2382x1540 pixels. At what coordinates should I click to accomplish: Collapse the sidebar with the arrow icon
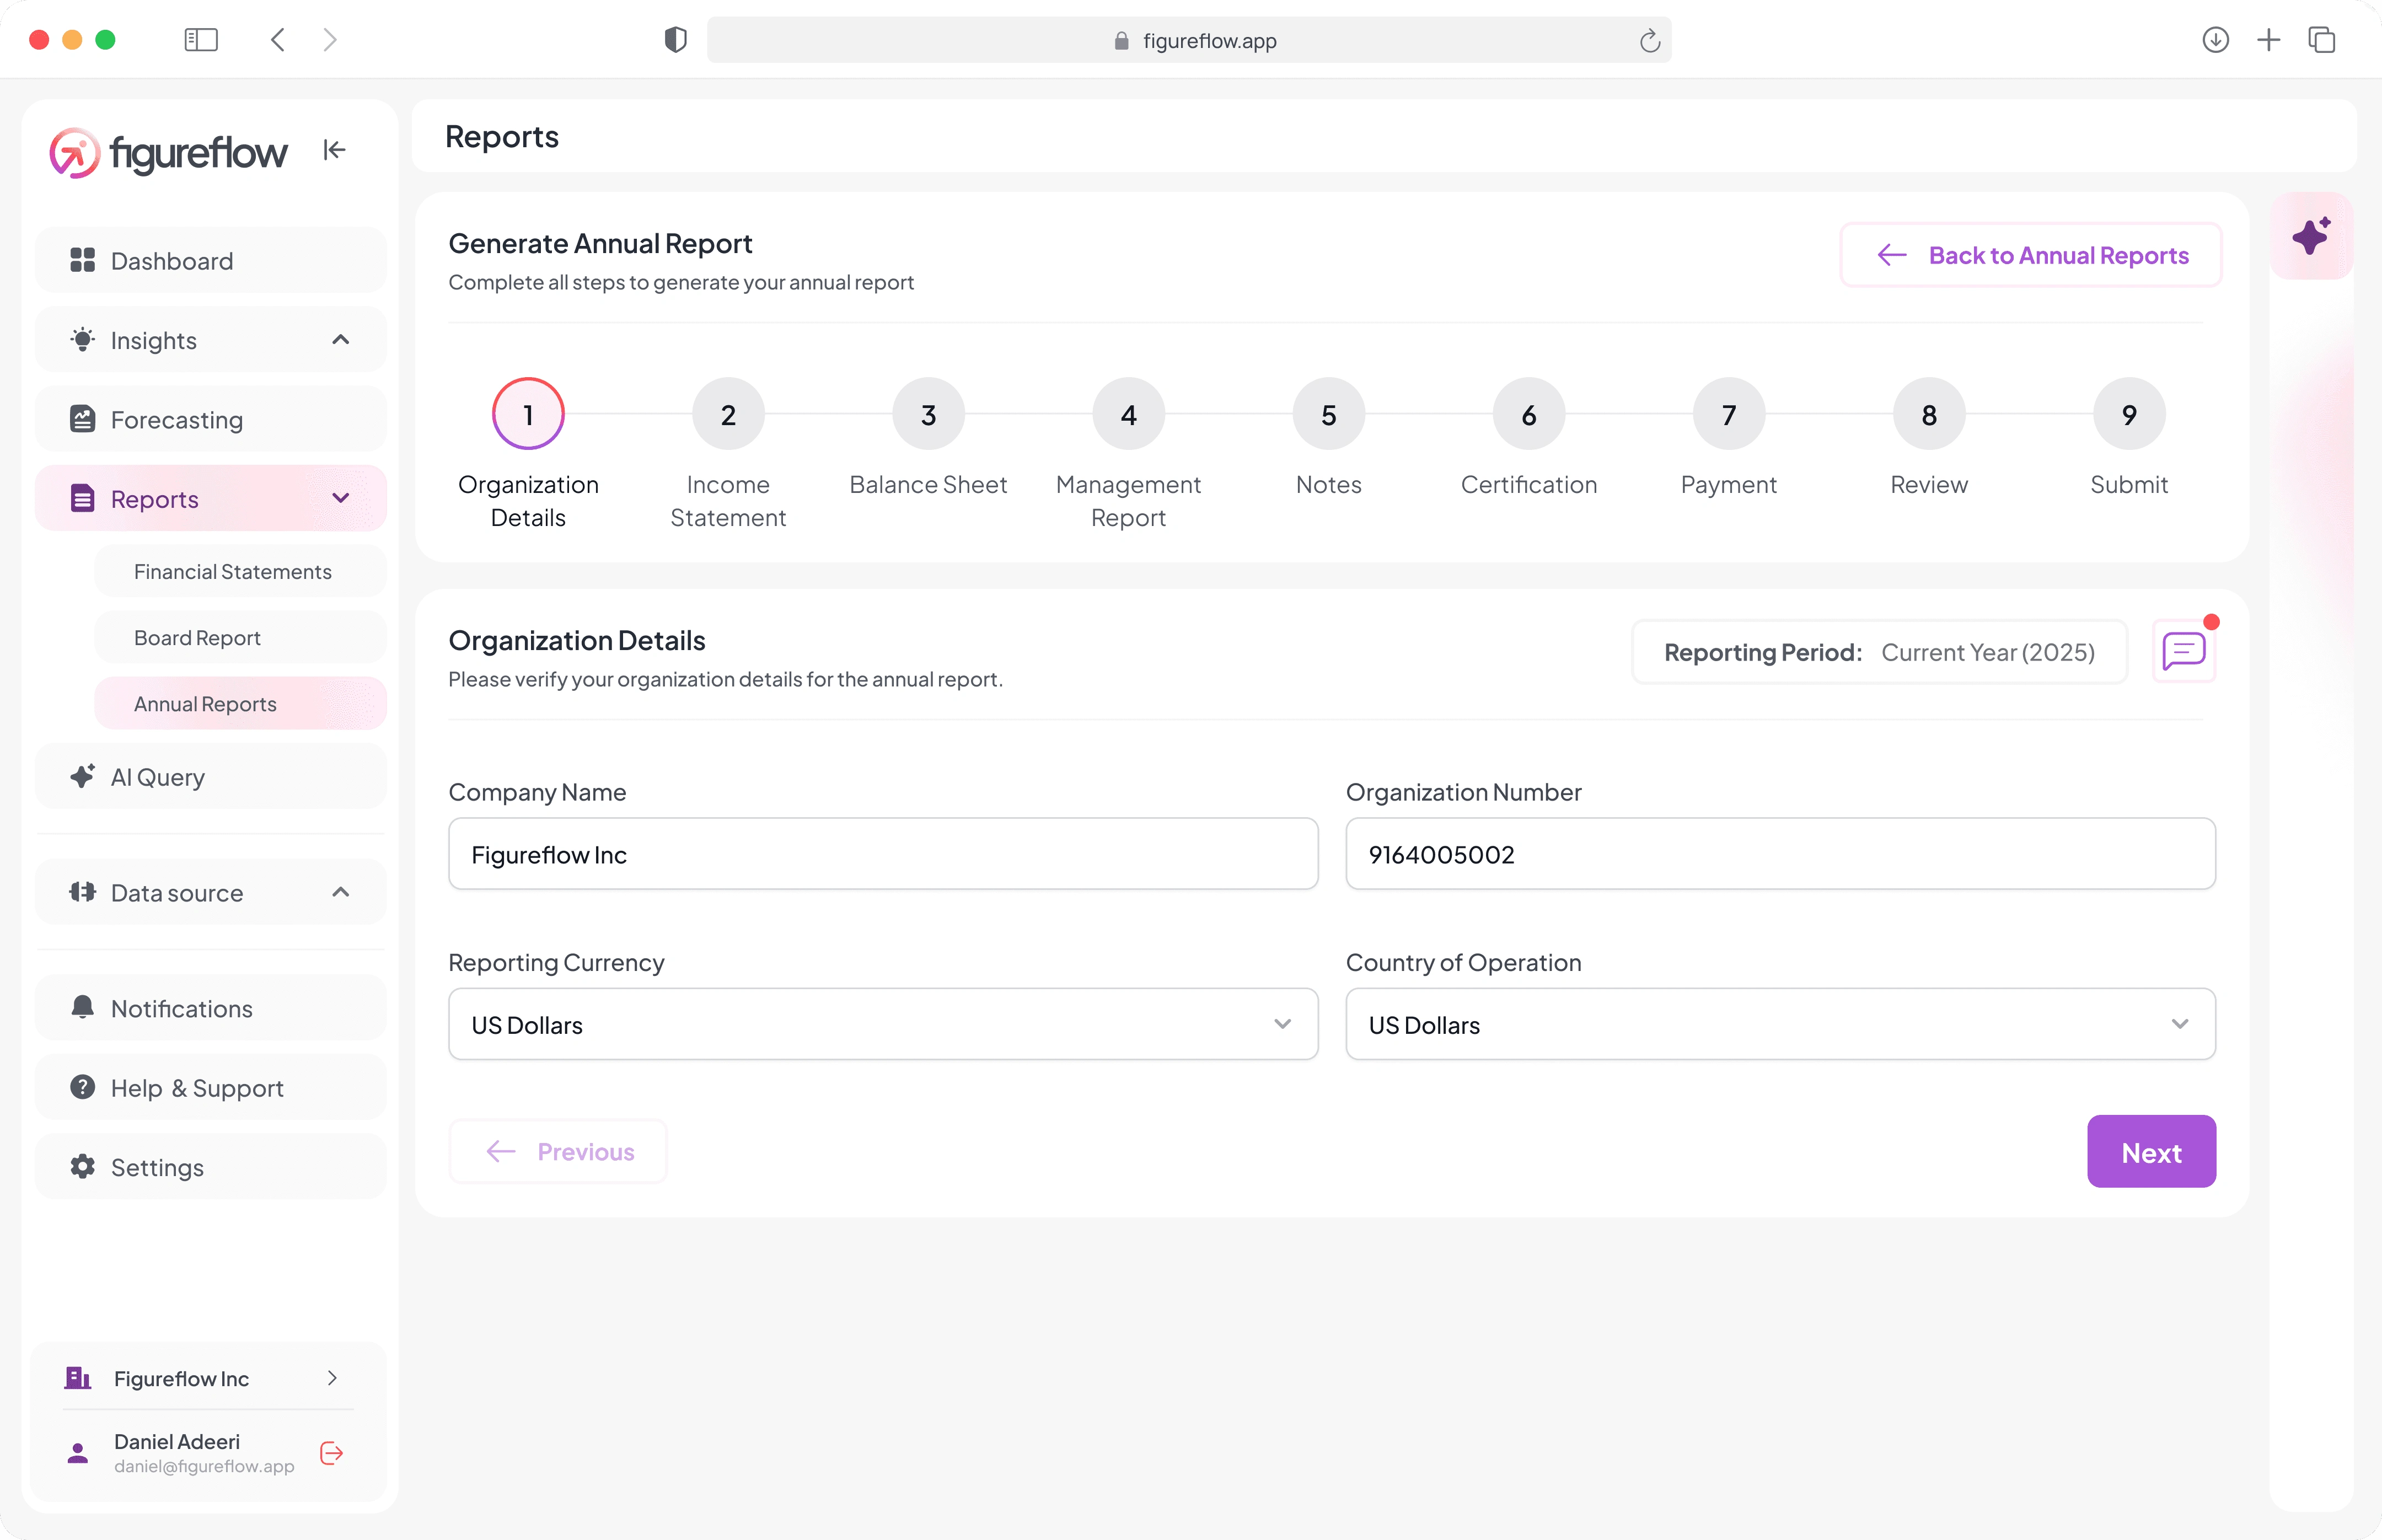(334, 150)
